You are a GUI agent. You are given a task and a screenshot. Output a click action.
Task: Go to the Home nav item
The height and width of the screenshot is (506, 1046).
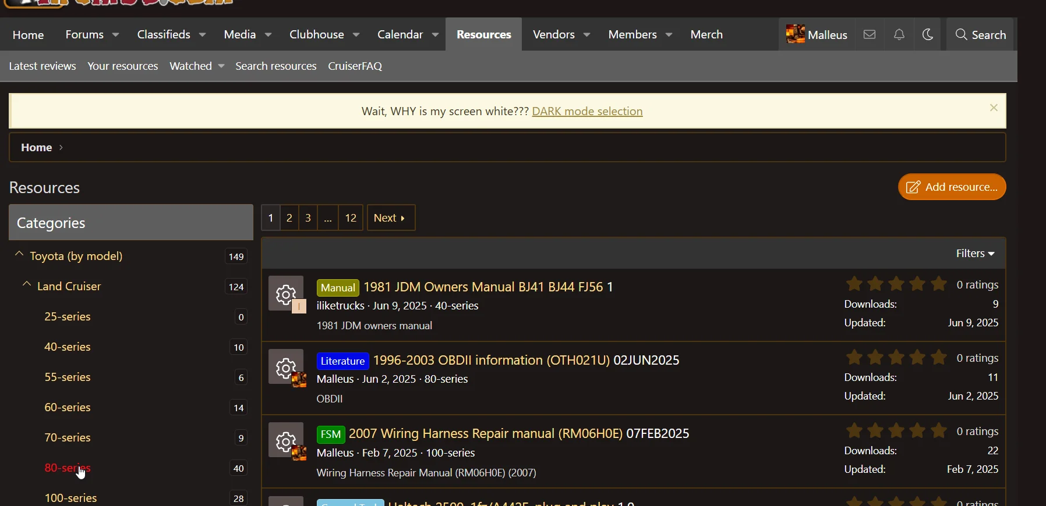[x=29, y=35]
